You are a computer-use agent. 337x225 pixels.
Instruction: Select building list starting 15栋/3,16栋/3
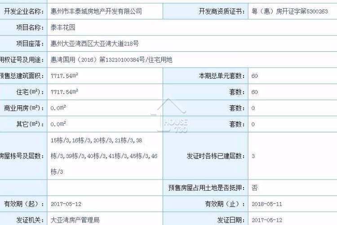(x=104, y=156)
